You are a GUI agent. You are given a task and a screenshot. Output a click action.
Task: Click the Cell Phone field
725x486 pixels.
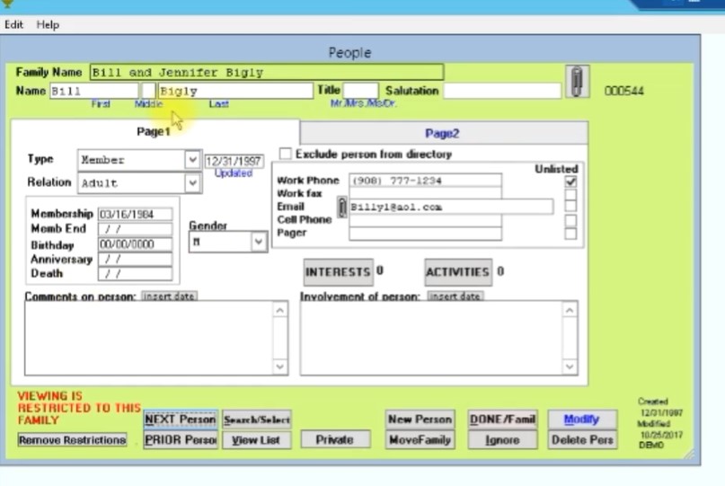click(425, 220)
